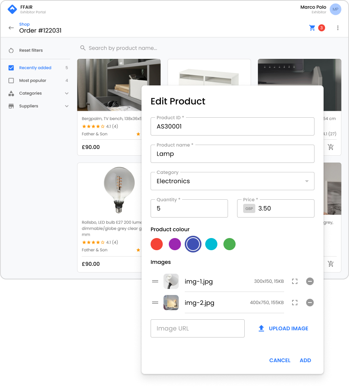Click the img-1.jpg lamp thumbnail
Image resolution: width=349 pixels, height=388 pixels.
coord(171,281)
